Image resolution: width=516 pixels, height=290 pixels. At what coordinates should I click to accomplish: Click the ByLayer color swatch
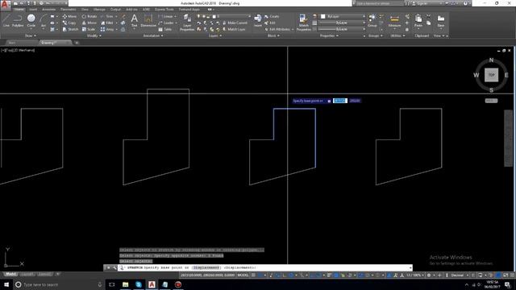click(x=323, y=16)
